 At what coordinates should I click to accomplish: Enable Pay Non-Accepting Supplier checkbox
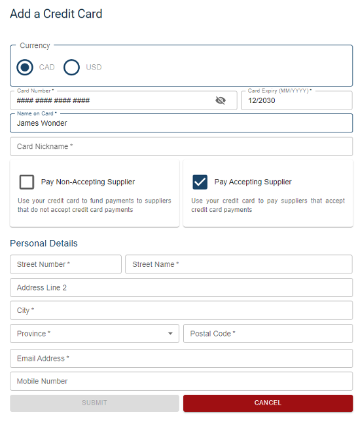tap(27, 182)
